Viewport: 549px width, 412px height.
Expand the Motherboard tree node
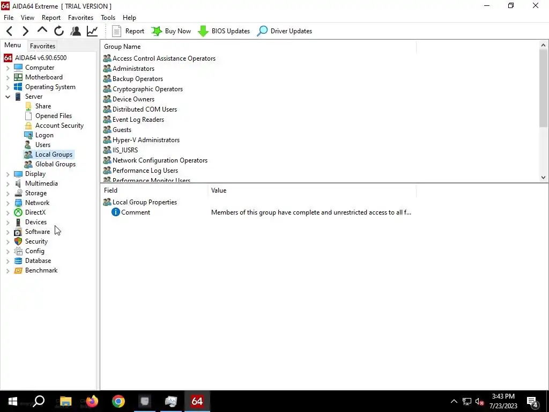[x=8, y=77]
